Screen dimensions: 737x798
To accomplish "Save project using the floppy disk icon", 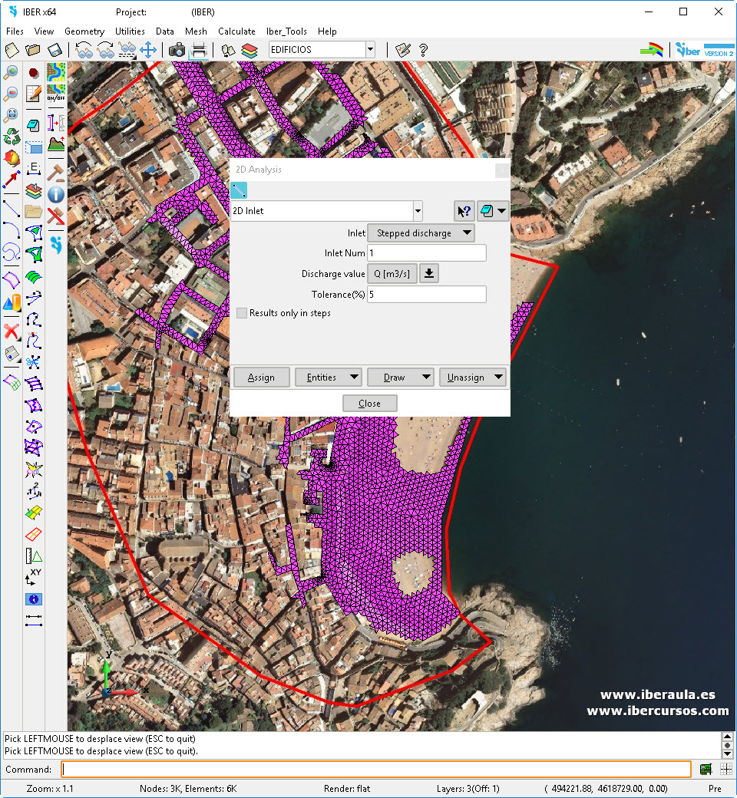I will pyautogui.click(x=55, y=50).
